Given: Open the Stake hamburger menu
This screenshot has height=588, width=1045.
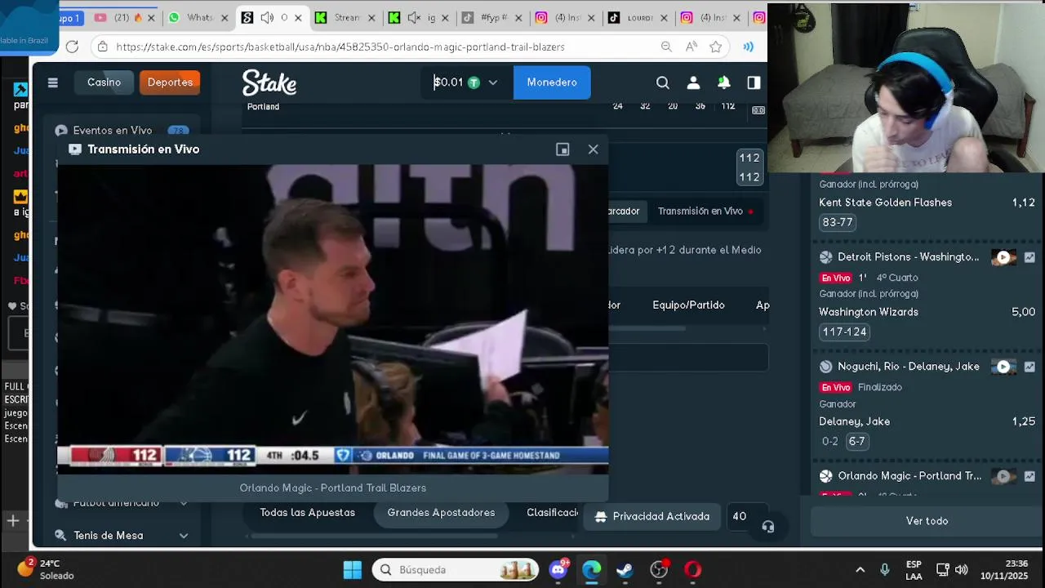Looking at the screenshot, I should 53,82.
